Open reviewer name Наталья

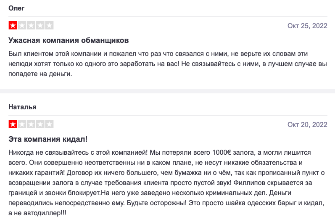(22, 107)
